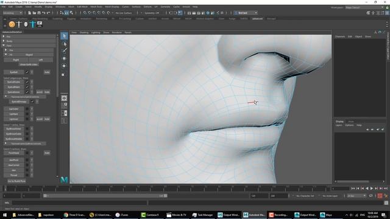Click the Windows Start button
The width and height of the screenshot is (390, 219).
[5, 215]
